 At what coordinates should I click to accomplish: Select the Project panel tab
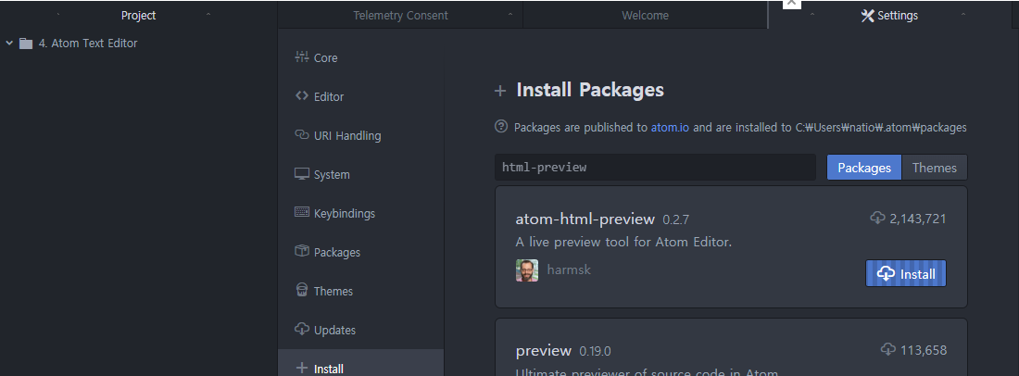(x=138, y=16)
